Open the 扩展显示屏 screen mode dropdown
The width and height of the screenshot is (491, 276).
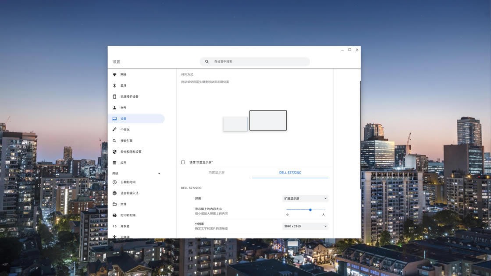[305, 198]
